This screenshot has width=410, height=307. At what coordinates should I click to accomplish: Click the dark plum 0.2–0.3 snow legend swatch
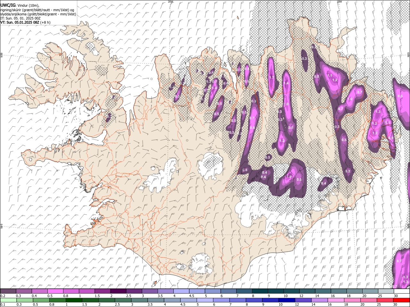pyautogui.click(x=8, y=291)
